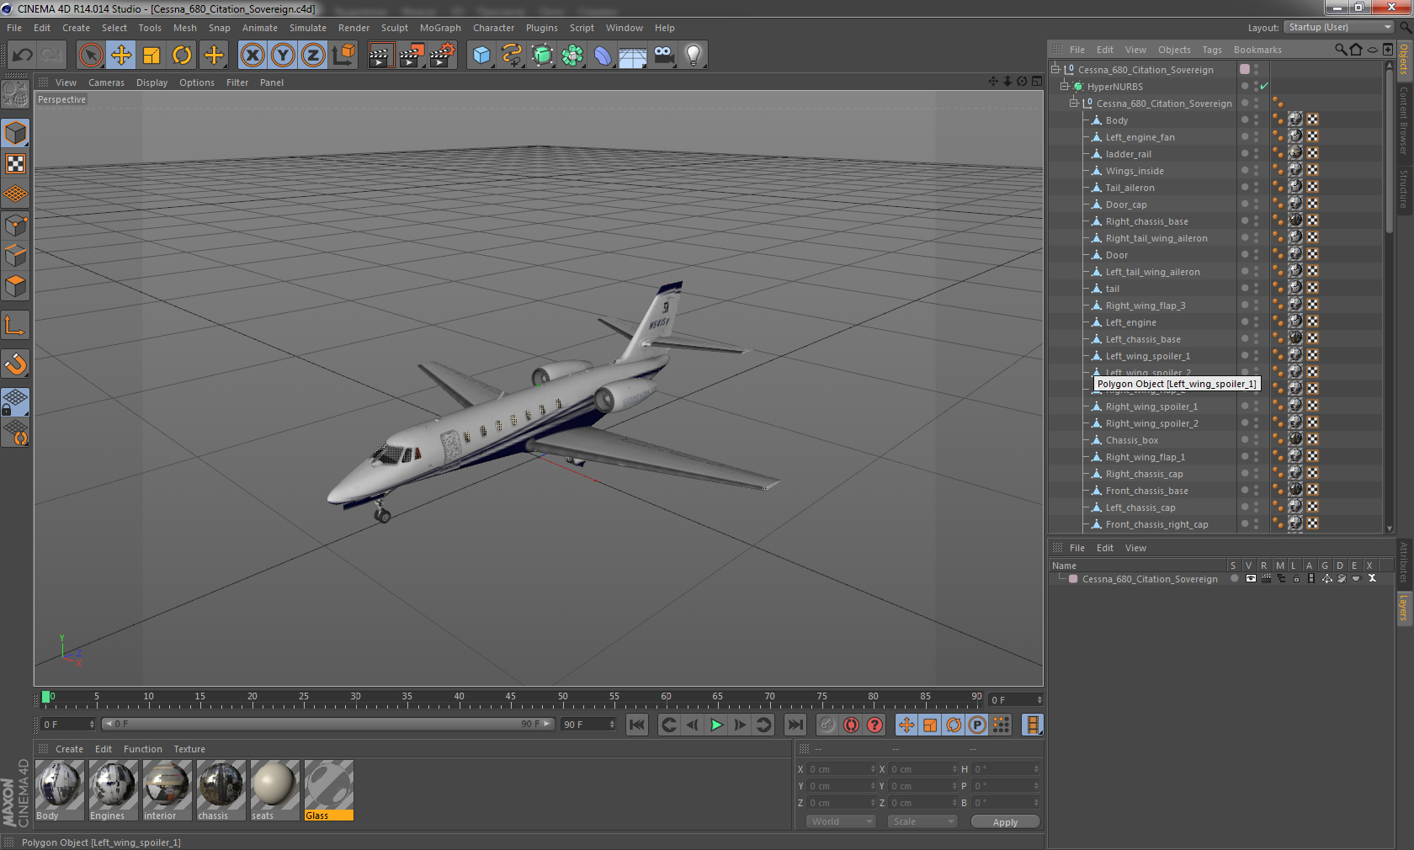Open the viewport Cameras menu
Viewport: 1414px width, 850px height.
coord(106,82)
